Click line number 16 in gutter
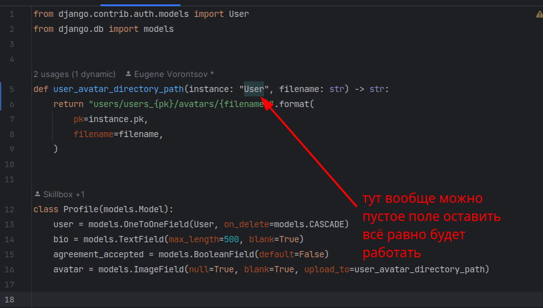 click(9, 270)
